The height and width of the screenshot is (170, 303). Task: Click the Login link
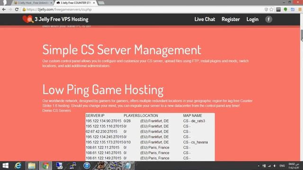click(x=252, y=19)
